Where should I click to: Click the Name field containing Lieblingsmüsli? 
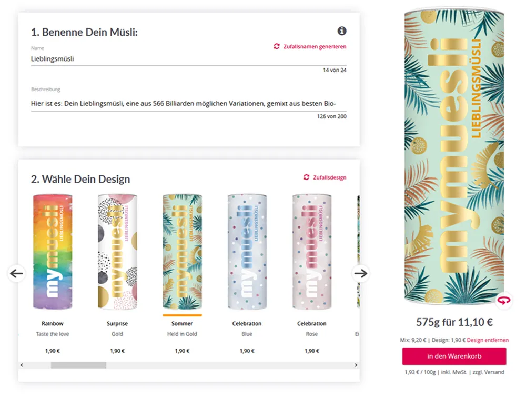(x=158, y=59)
